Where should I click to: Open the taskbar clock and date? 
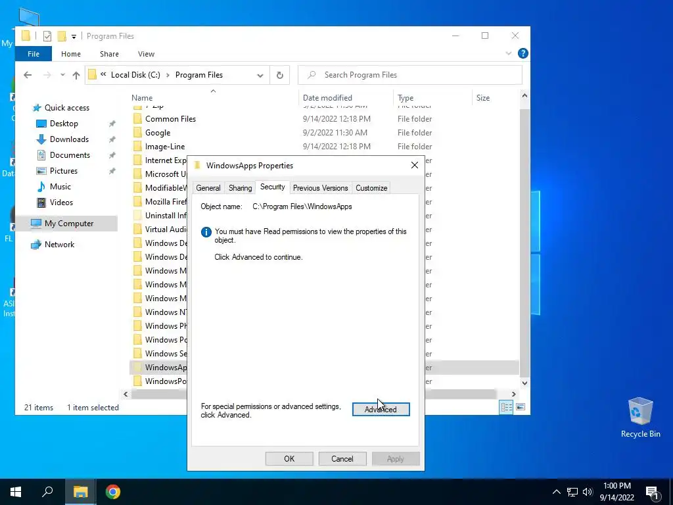pos(616,492)
